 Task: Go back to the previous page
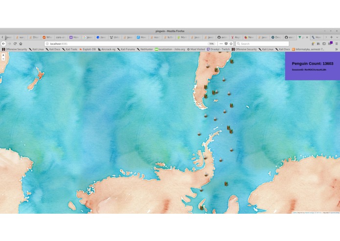click(3, 43)
